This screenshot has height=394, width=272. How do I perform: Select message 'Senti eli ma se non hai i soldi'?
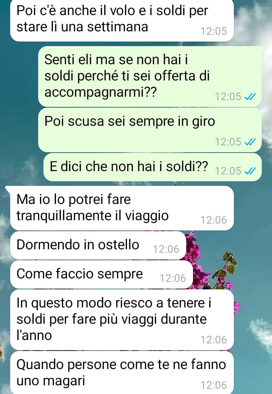coord(150,76)
